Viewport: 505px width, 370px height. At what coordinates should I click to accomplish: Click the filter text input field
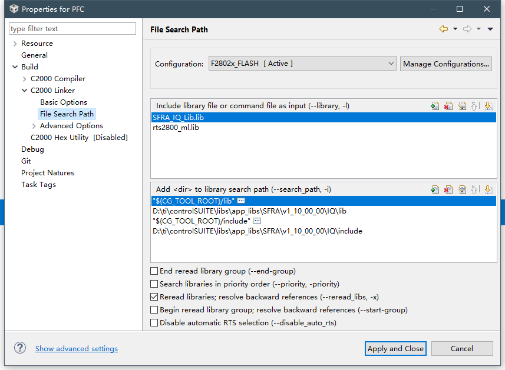(72, 29)
